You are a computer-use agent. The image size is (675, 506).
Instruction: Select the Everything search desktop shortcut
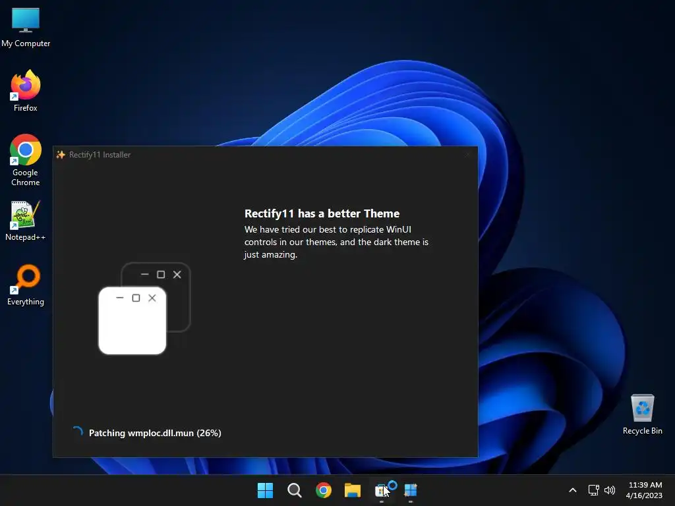point(26,285)
